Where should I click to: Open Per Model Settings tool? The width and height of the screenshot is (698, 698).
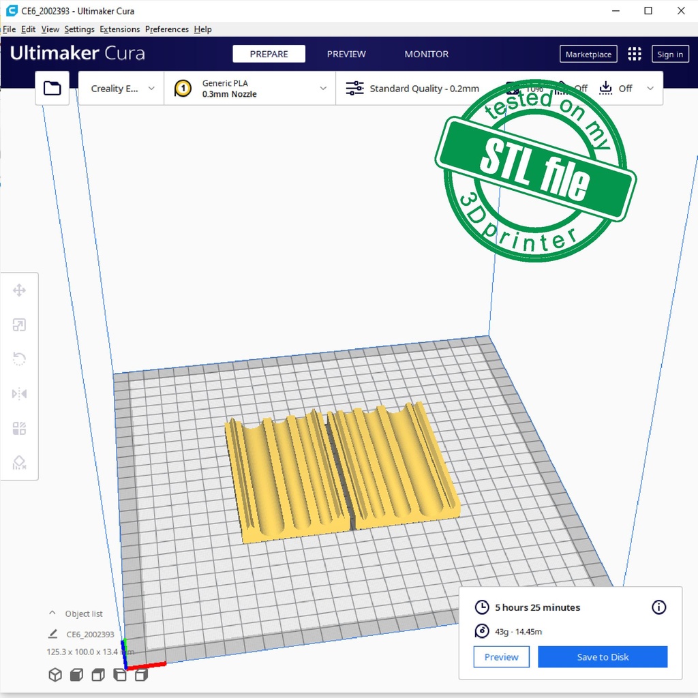click(x=19, y=429)
